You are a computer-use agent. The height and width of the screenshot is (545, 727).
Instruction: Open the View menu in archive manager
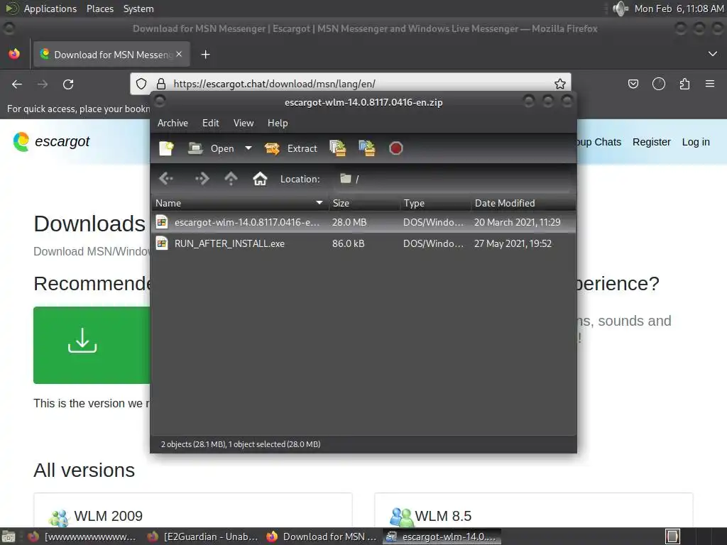(x=244, y=123)
